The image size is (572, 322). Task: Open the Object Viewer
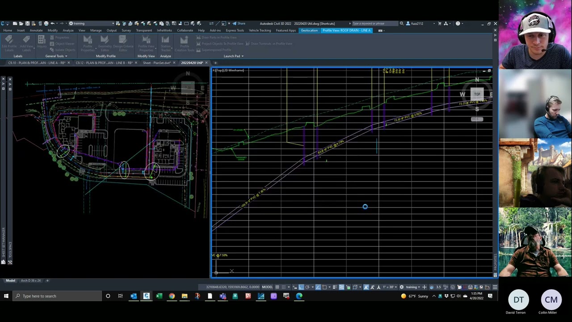coord(62,43)
